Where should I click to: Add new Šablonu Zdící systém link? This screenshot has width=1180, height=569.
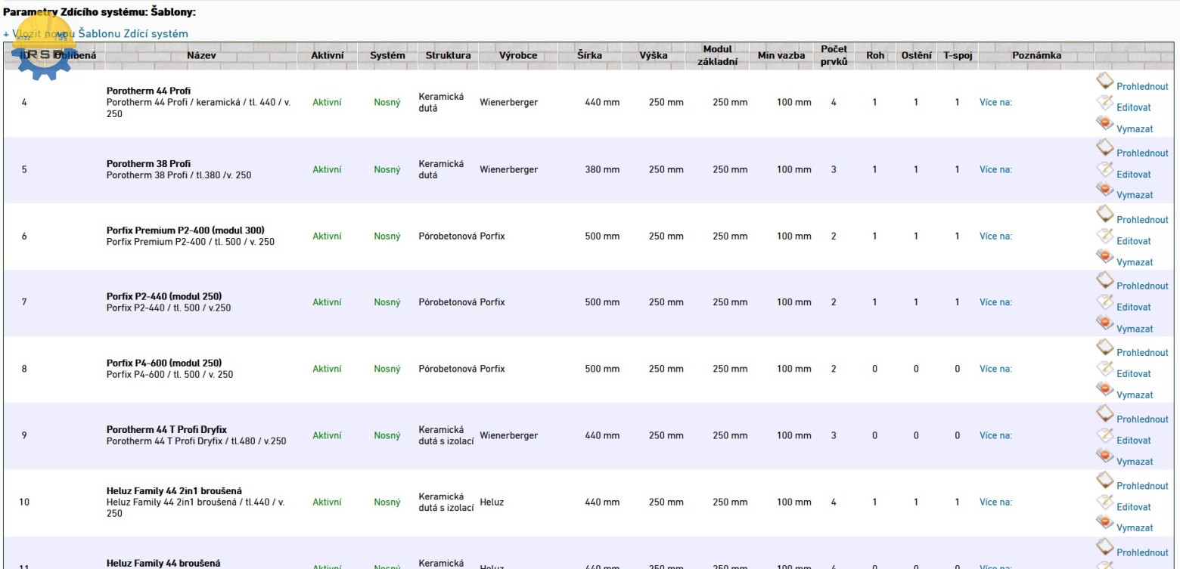click(x=96, y=33)
